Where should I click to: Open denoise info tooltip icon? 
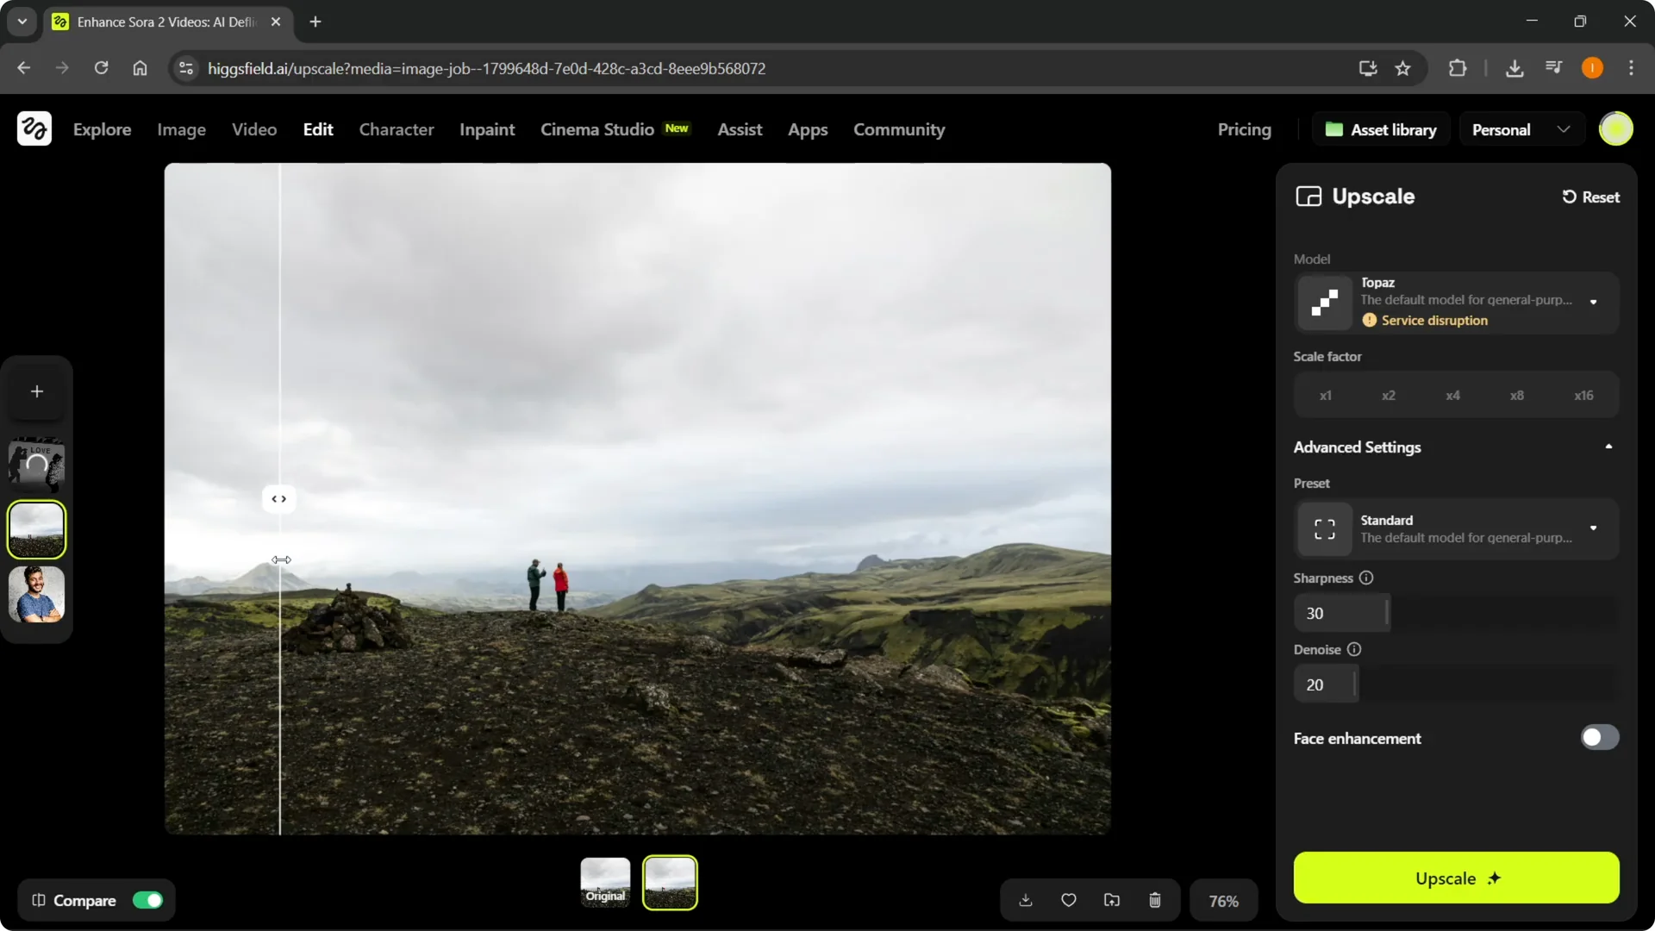pos(1353,649)
